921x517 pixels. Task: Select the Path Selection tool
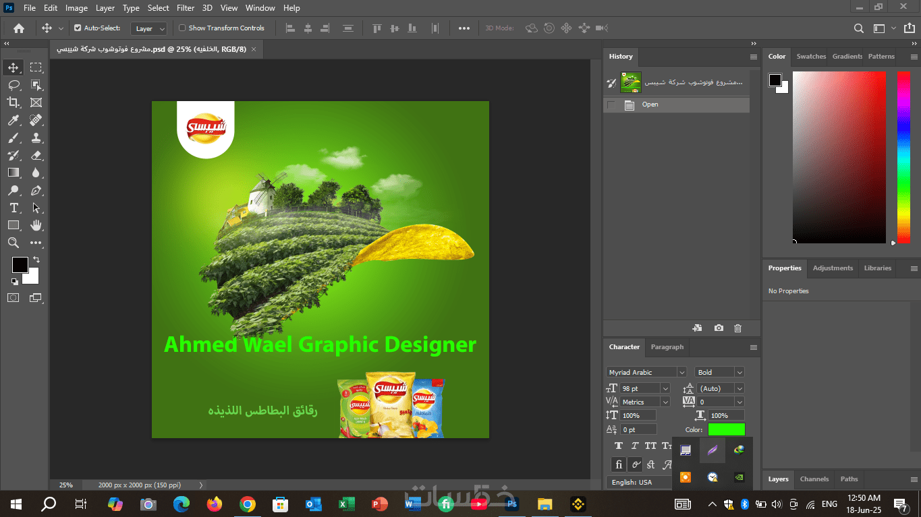click(x=36, y=208)
